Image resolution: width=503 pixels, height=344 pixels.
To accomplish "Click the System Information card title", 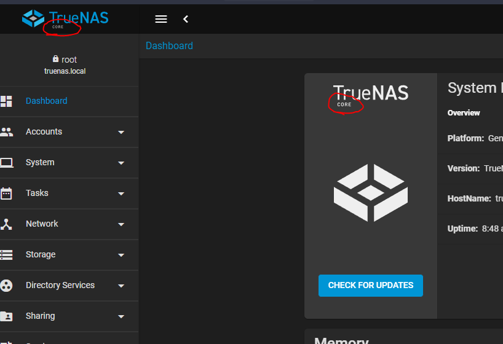I will [x=475, y=88].
